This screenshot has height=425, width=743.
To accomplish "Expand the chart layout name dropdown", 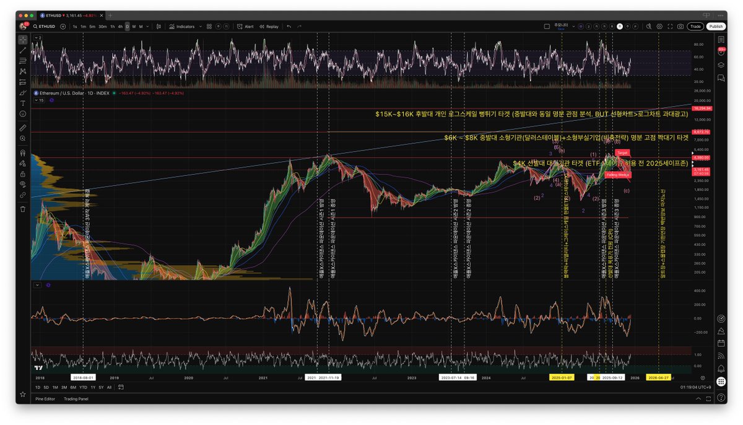I will (573, 27).
